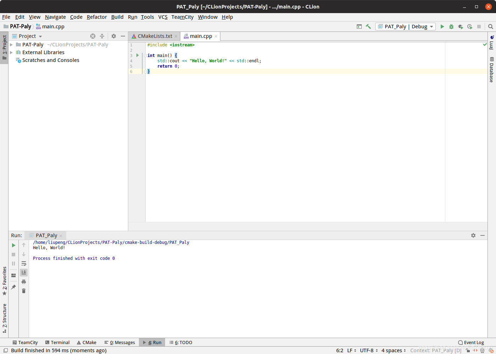
Task: Toggle read-only lock in status bar
Action: [x=468, y=350]
